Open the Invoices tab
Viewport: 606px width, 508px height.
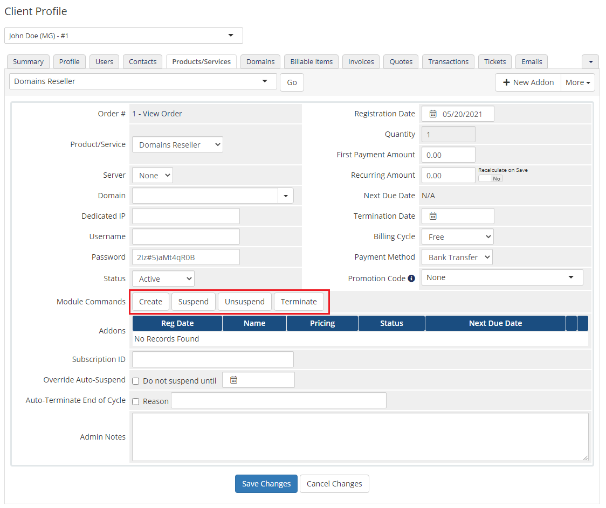(x=361, y=62)
